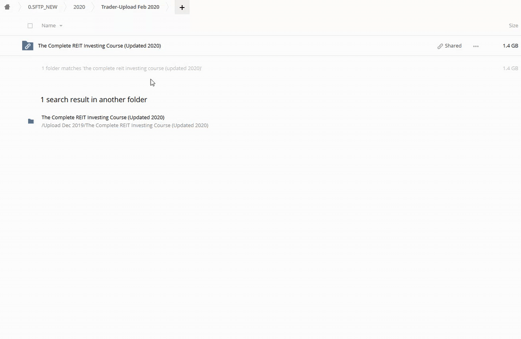The width and height of the screenshot is (521, 339).
Task: Click the plus button to add new
Action: pyautogui.click(x=182, y=7)
